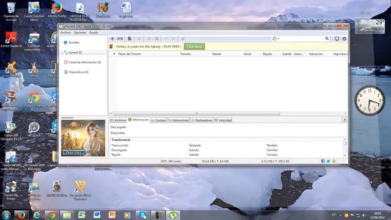Click the Facebook icon in status bar
391x220 pixels.
pos(323,161)
